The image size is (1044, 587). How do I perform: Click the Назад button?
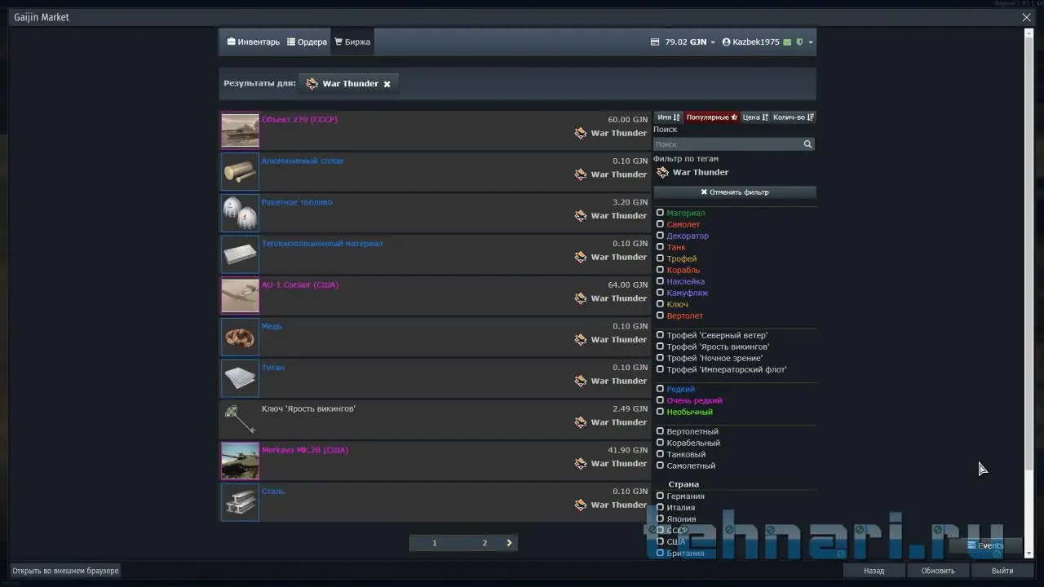coord(874,571)
